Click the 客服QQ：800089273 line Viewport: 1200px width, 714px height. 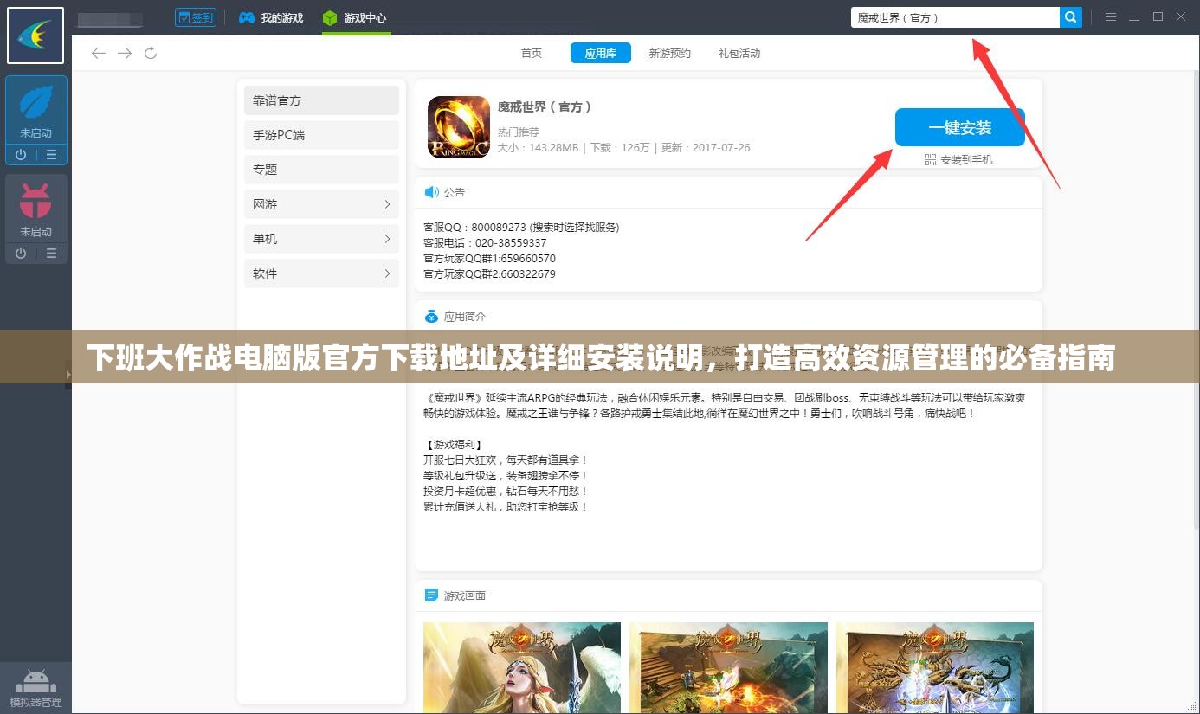click(x=521, y=228)
